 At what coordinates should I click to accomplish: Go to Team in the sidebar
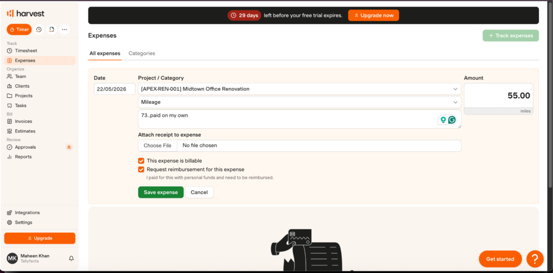[x=39, y=76]
